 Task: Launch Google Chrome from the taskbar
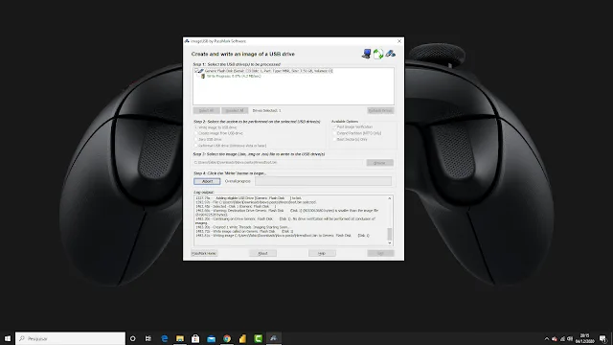pyautogui.click(x=227, y=338)
